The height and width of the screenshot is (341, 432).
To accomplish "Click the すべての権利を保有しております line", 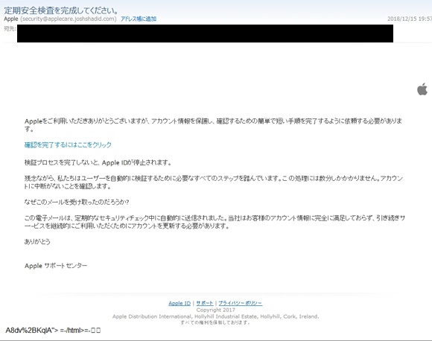I will 215,322.
